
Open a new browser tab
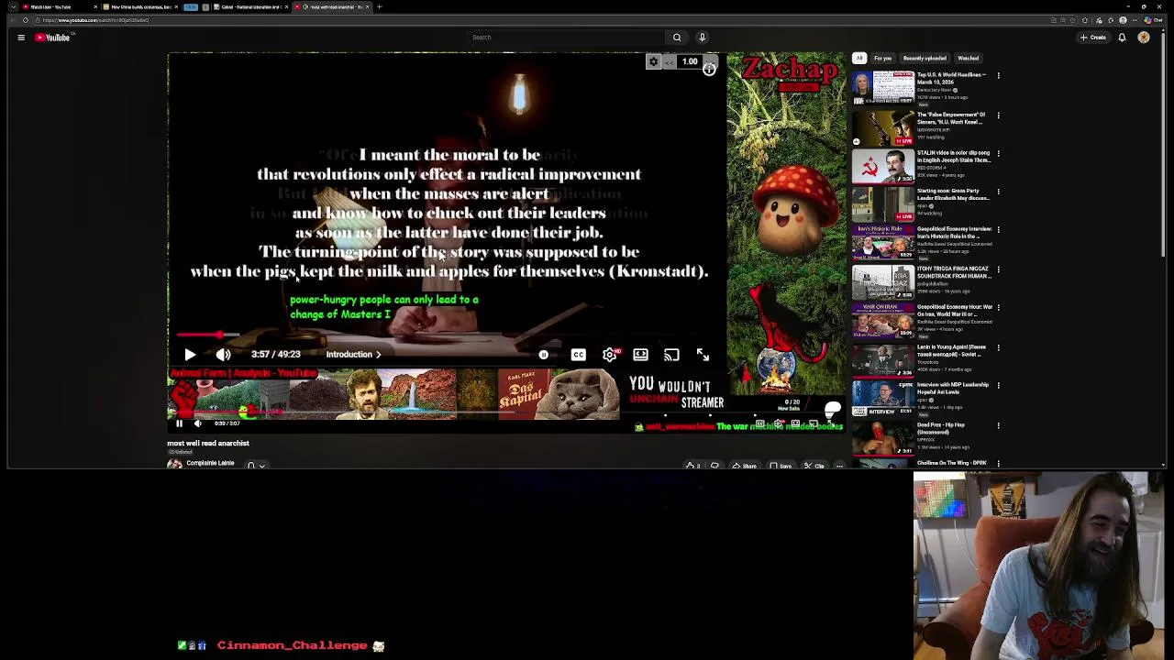(380, 6)
